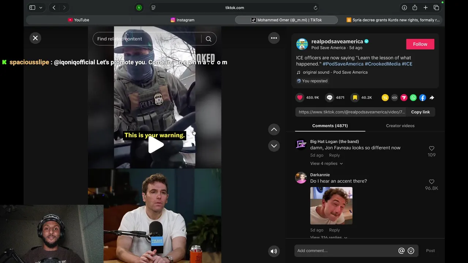The height and width of the screenshot is (263, 468).
Task: Like Darkannie's comment
Action: [431, 182]
